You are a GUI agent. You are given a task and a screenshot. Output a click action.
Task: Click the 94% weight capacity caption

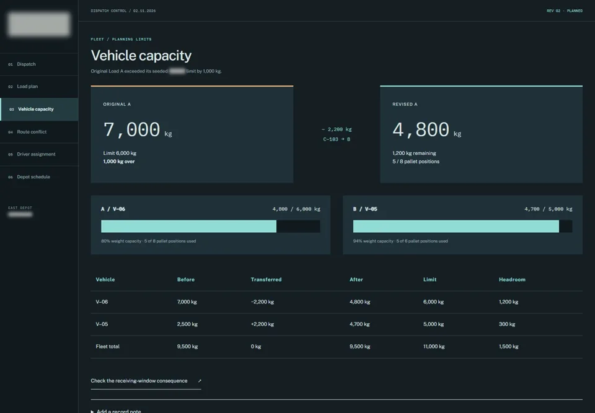tap(400, 241)
